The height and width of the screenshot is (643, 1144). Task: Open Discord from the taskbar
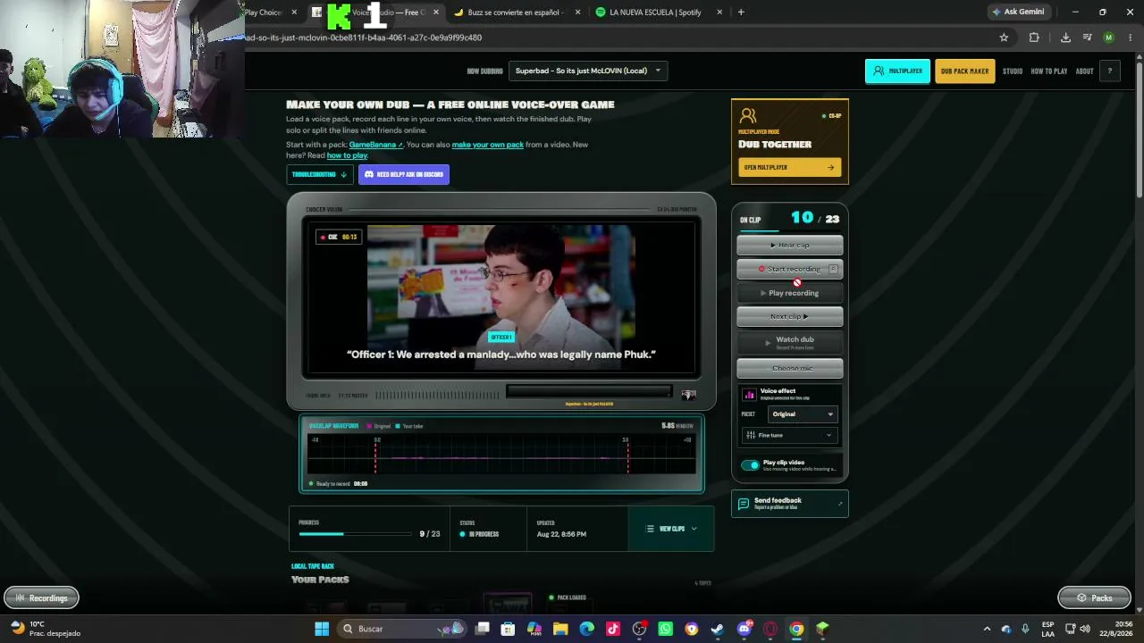point(744,629)
